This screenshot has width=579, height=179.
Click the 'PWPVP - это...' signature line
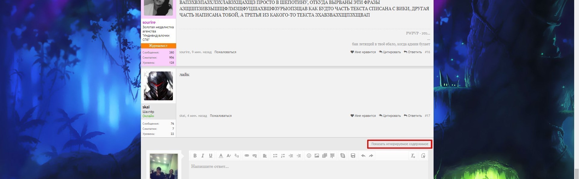click(x=418, y=33)
